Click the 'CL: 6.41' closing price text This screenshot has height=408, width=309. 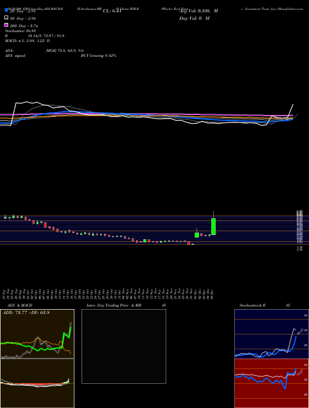click(112, 11)
